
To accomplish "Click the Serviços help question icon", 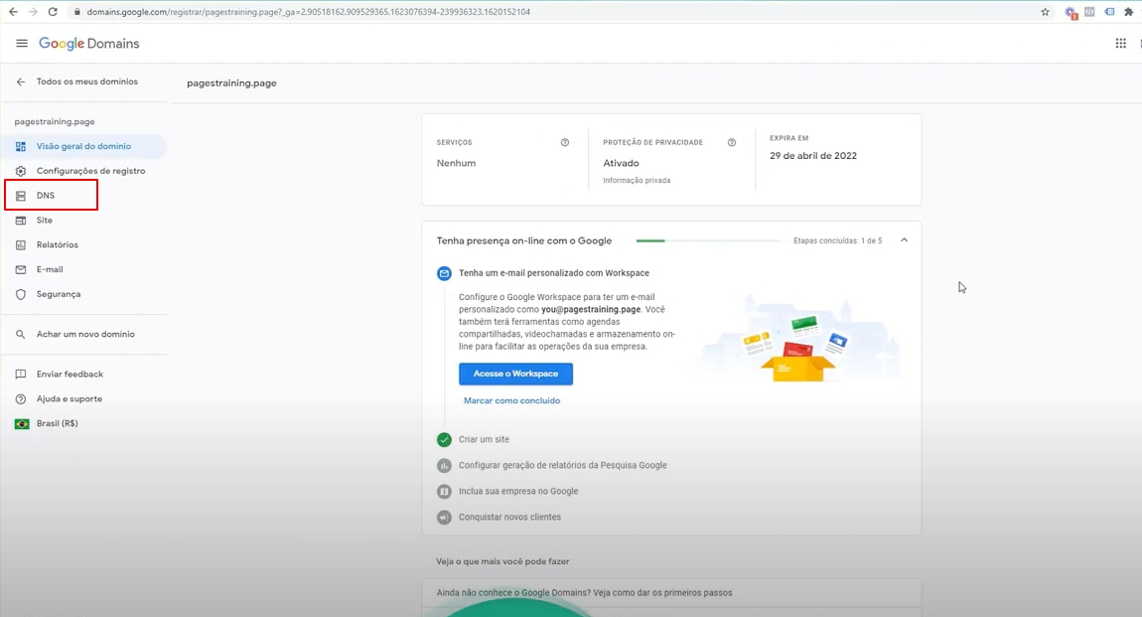I will (565, 143).
